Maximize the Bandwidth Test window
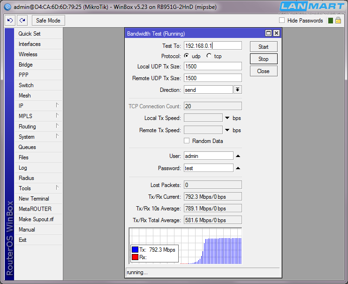Viewport: 348px width, 284px height. point(269,33)
